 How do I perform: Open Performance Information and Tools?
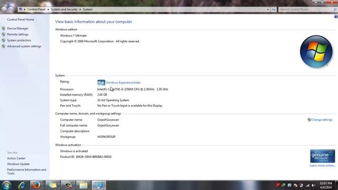tap(26, 172)
